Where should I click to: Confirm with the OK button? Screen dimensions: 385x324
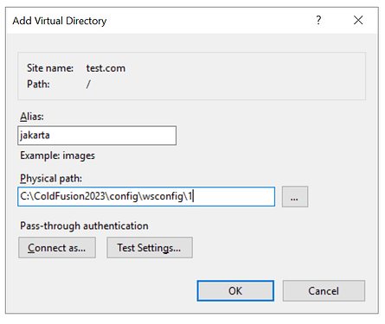click(235, 291)
